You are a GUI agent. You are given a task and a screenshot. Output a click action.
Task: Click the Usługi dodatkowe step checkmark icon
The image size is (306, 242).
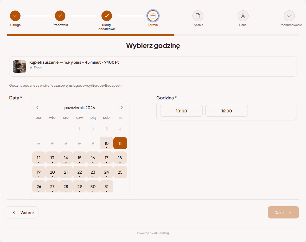click(x=106, y=16)
